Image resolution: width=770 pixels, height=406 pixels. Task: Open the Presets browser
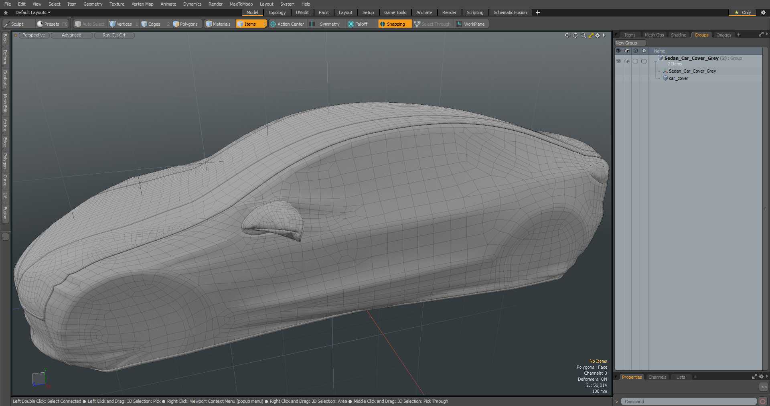coord(52,24)
